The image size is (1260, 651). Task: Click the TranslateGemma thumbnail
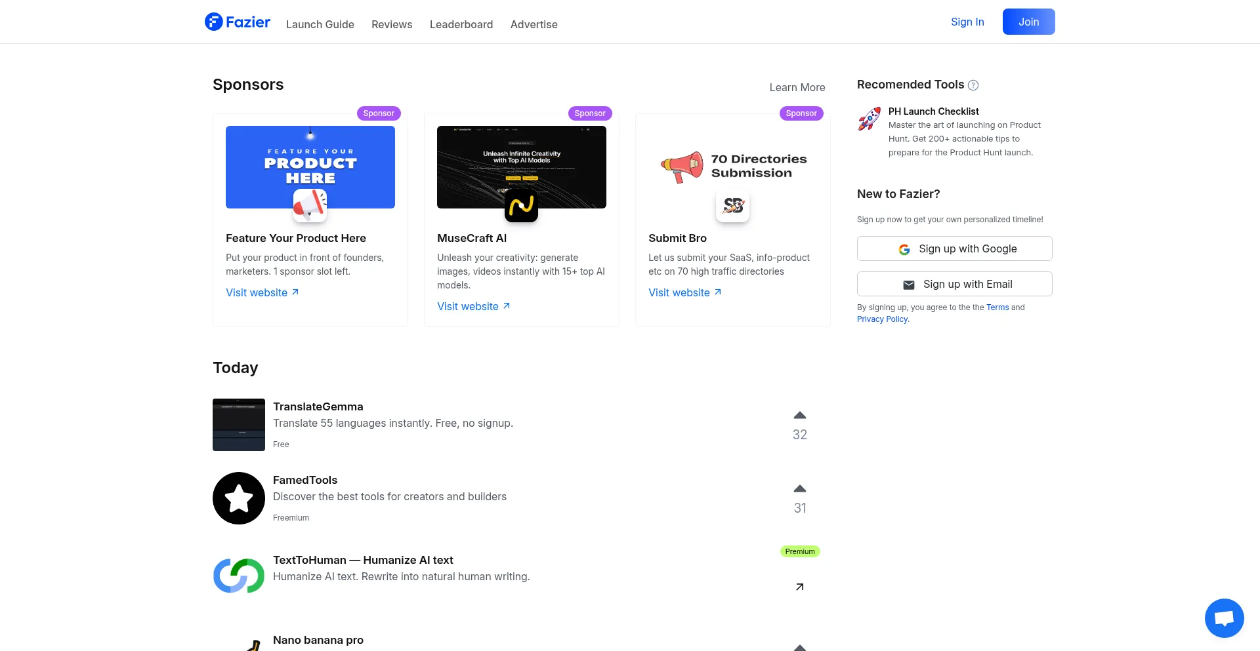[x=239, y=425]
